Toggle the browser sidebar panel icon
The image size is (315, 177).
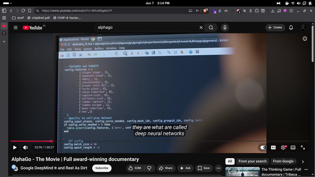(4, 11)
